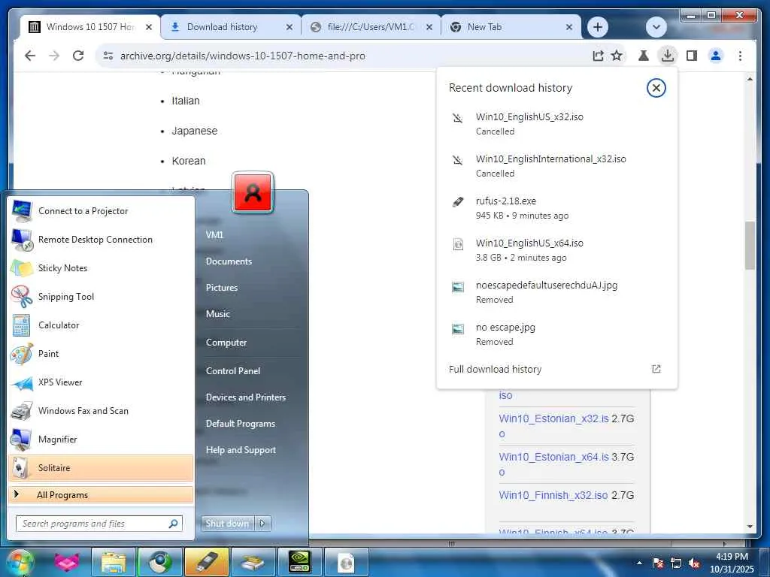Start the Solitaire game

101,467
